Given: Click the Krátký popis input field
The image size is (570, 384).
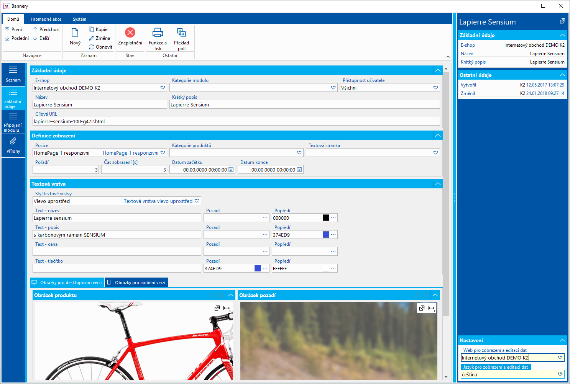Looking at the screenshot, I should click(305, 105).
